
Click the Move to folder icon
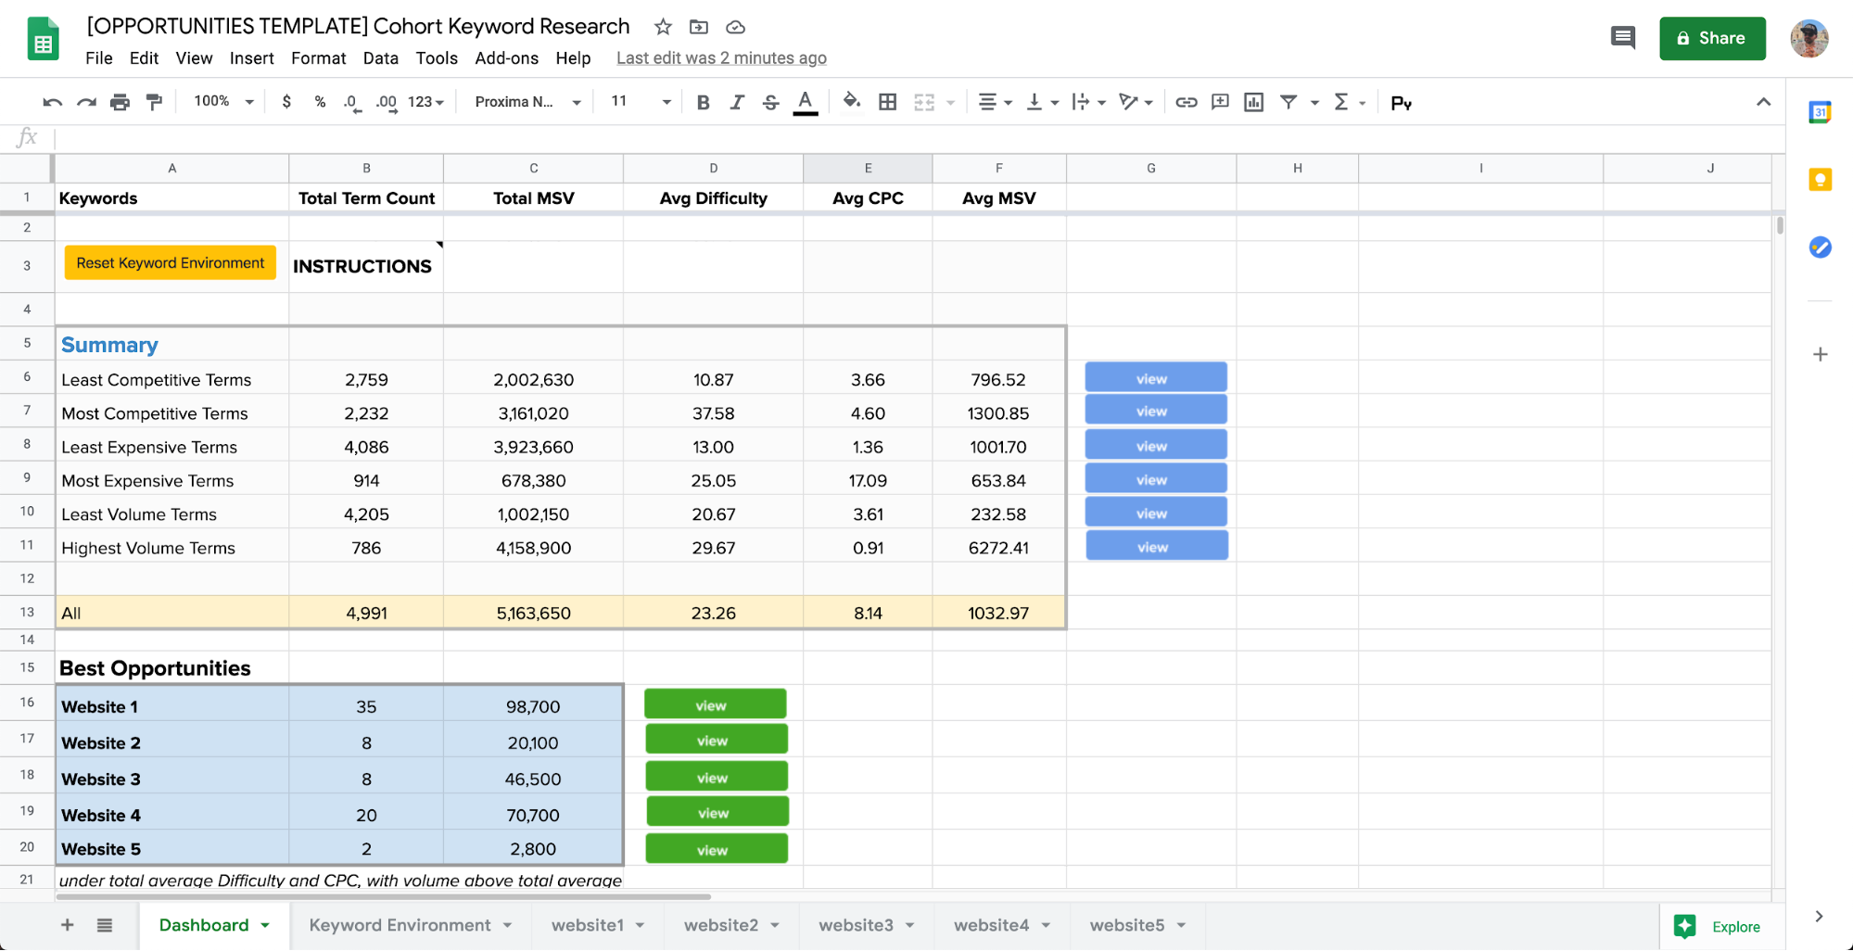(699, 27)
